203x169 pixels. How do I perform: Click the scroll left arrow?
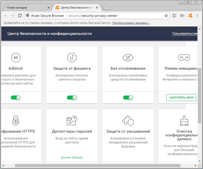3,165
